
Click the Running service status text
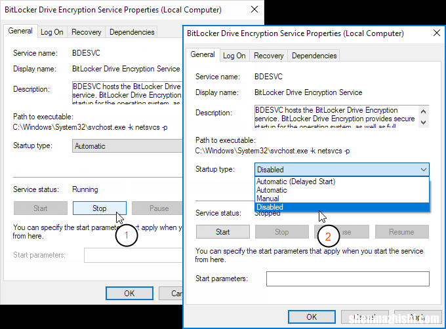(85, 189)
